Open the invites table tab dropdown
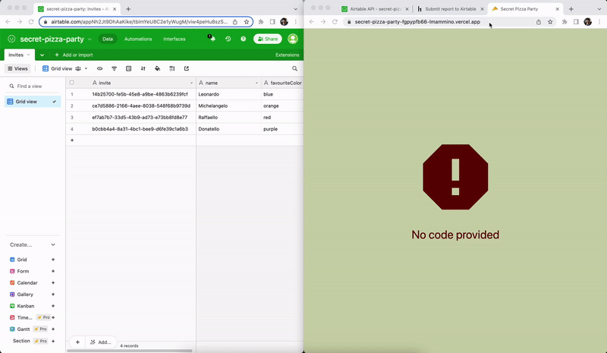 (30, 55)
